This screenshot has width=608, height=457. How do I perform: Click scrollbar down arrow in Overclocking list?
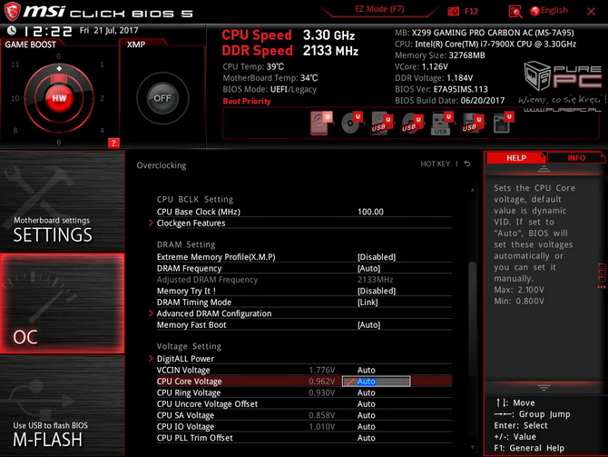pyautogui.click(x=472, y=447)
